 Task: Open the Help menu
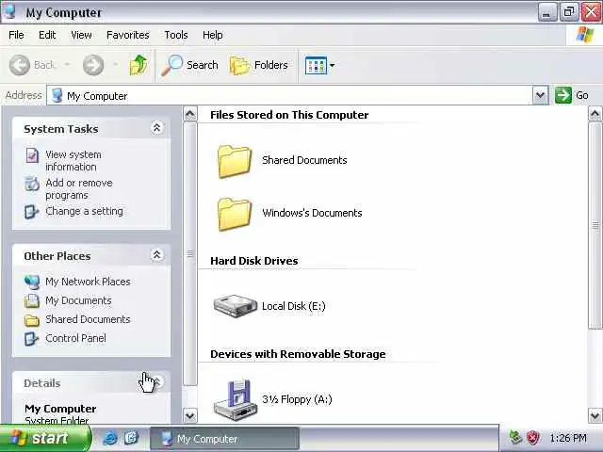213,35
